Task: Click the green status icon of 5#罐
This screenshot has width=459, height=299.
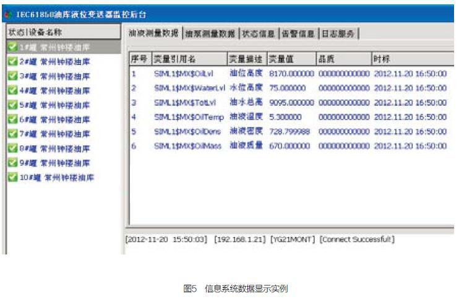Action: (12, 105)
